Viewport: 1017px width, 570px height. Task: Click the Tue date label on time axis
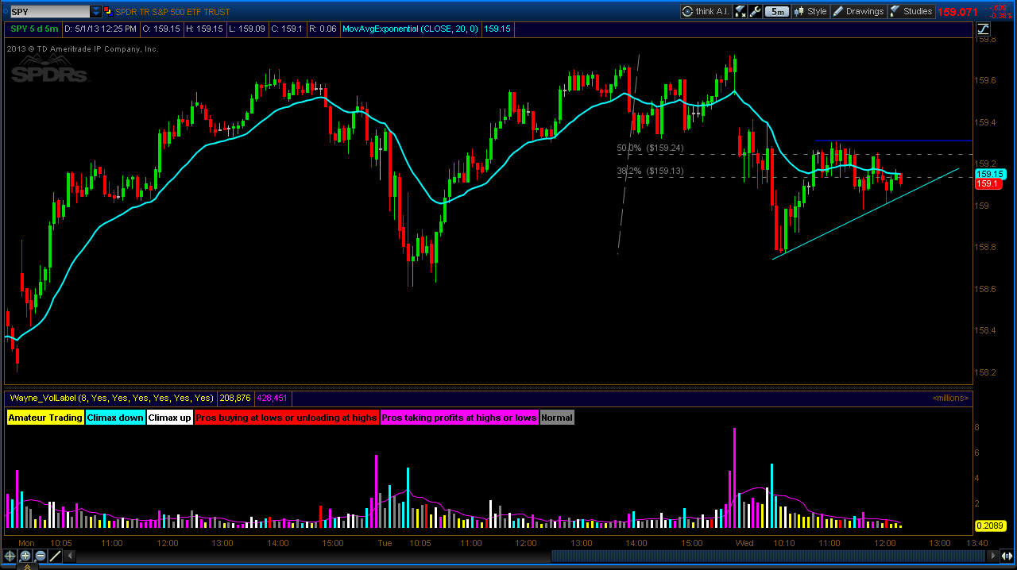click(385, 543)
